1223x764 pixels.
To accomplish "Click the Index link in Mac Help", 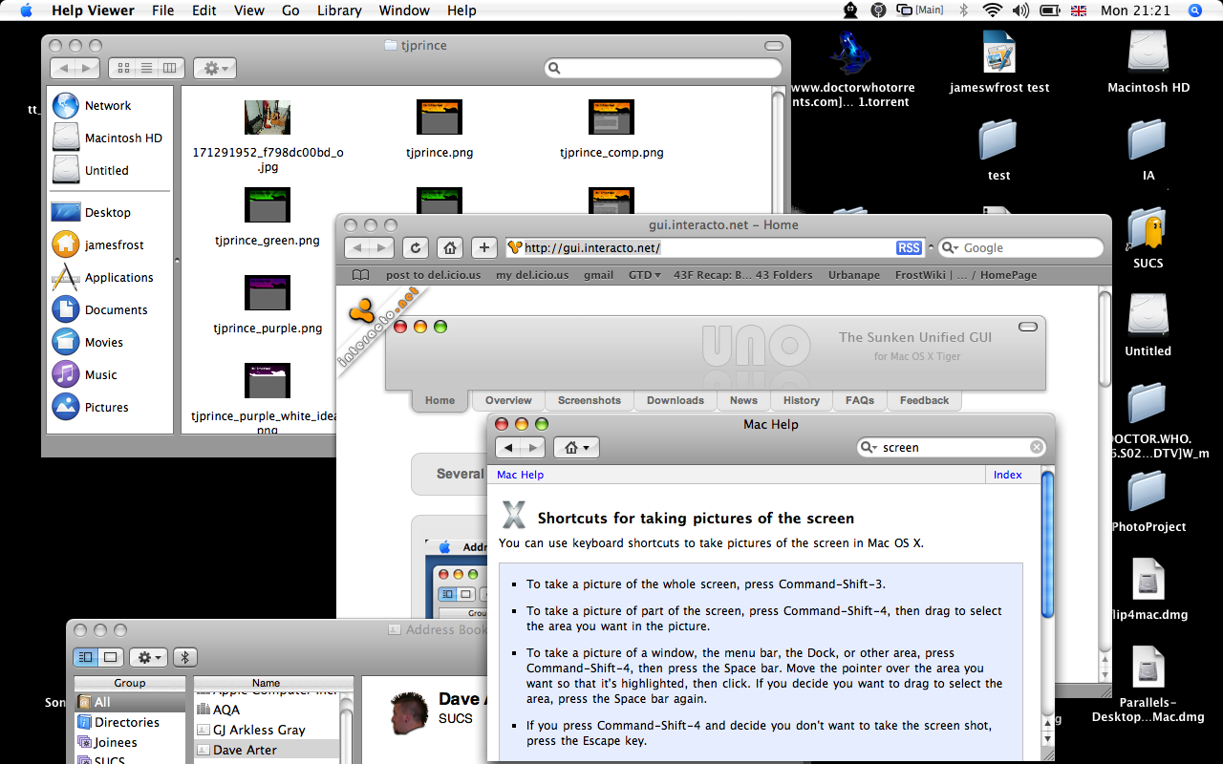I will pos(1007,475).
